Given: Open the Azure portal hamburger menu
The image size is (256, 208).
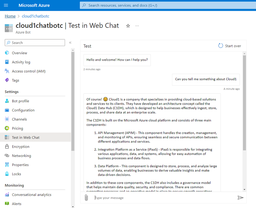Looking at the screenshot, I should (6, 5).
